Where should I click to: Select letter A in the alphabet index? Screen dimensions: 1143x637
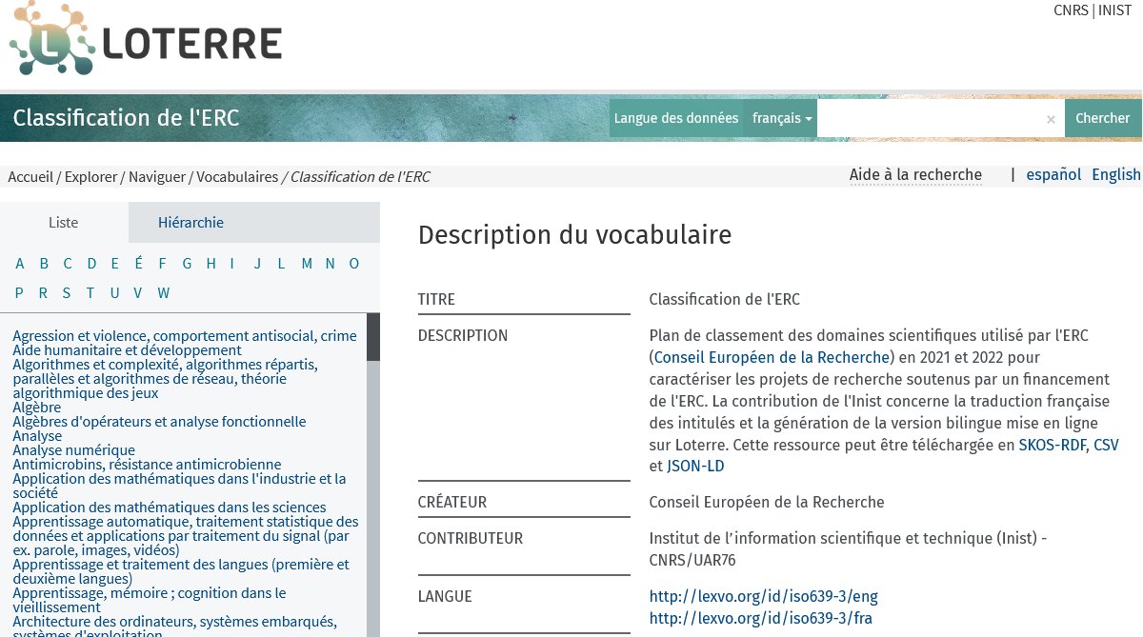coord(19,263)
